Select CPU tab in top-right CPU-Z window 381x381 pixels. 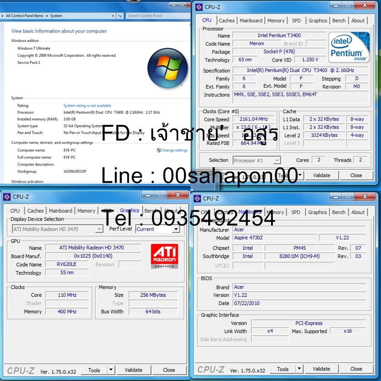(207, 20)
